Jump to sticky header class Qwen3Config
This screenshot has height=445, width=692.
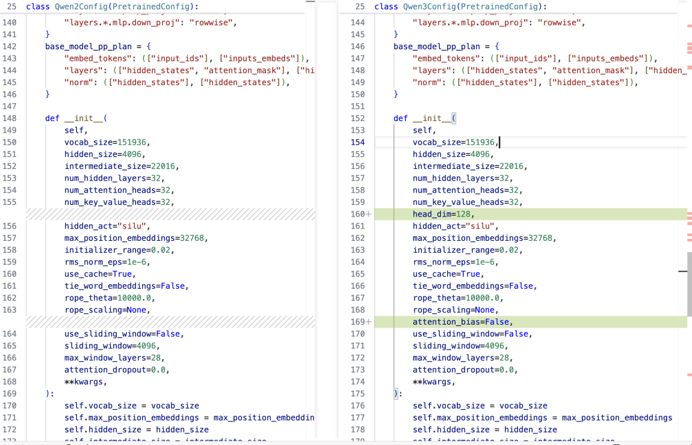461,6
